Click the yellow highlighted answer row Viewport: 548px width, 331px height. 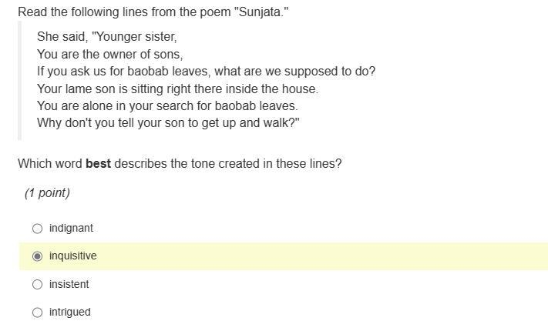284,256
